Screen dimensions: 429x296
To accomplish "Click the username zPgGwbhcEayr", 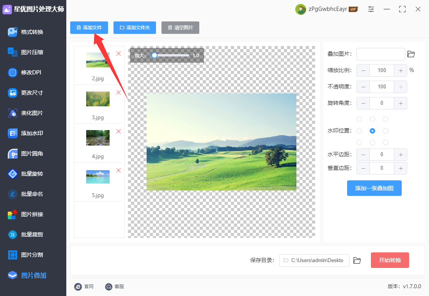I will coord(328,9).
